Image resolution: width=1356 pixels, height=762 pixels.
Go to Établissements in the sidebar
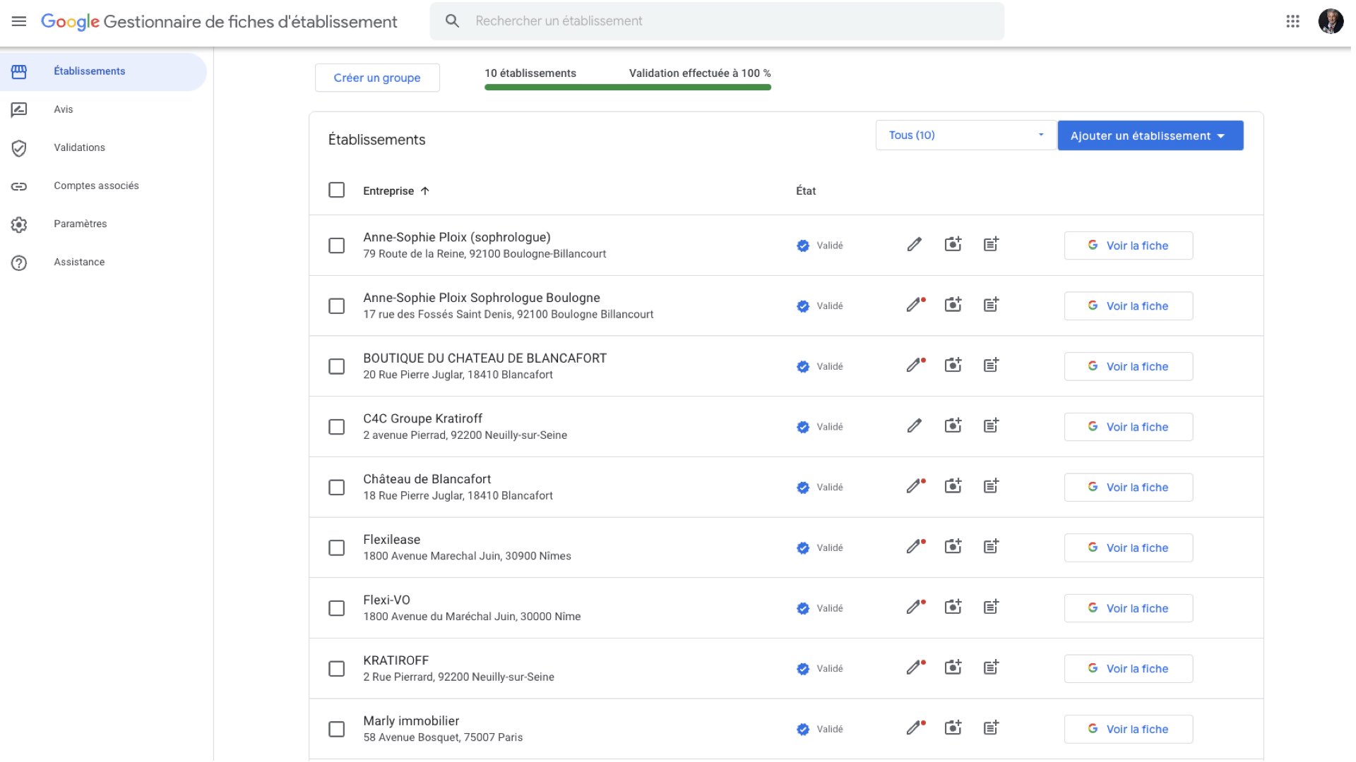point(103,71)
